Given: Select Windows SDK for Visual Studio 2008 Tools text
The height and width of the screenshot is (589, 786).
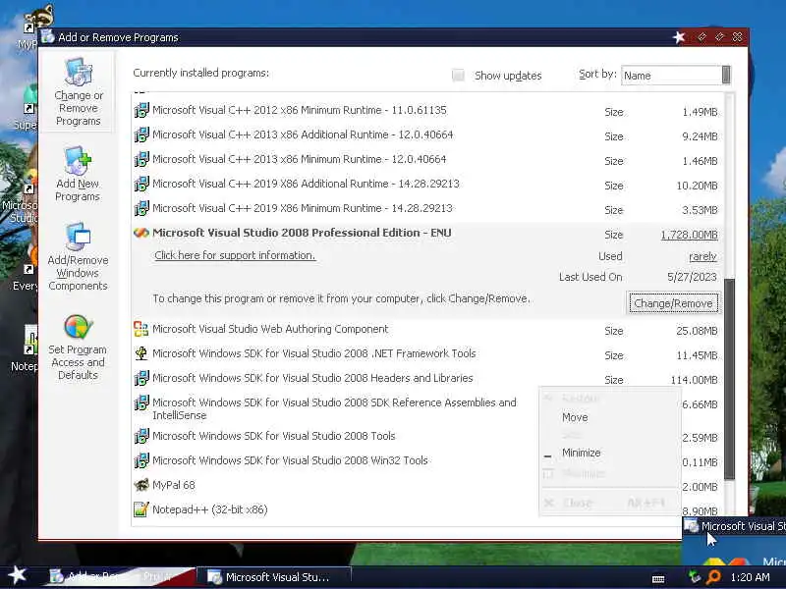Looking at the screenshot, I should (274, 436).
